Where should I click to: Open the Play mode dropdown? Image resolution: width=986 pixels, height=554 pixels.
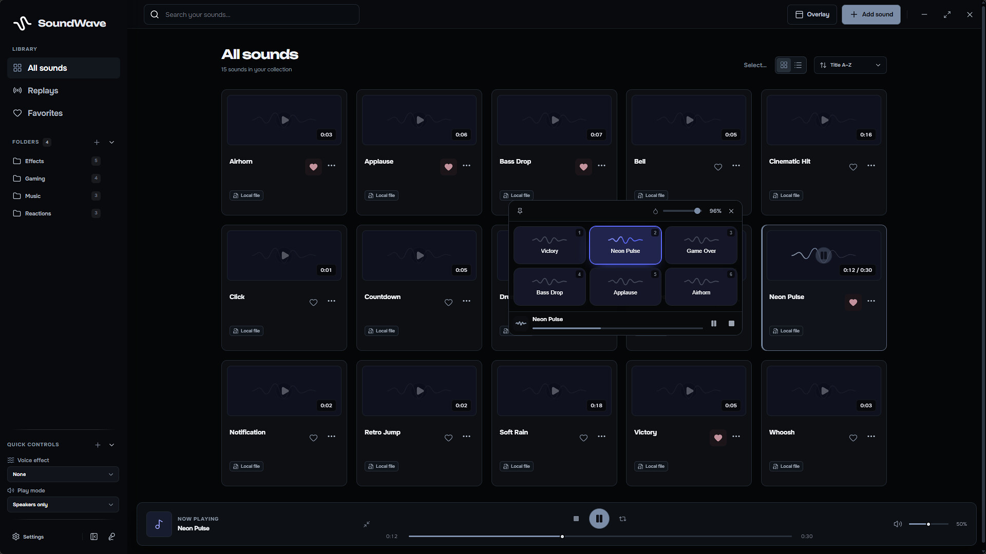coord(63,505)
